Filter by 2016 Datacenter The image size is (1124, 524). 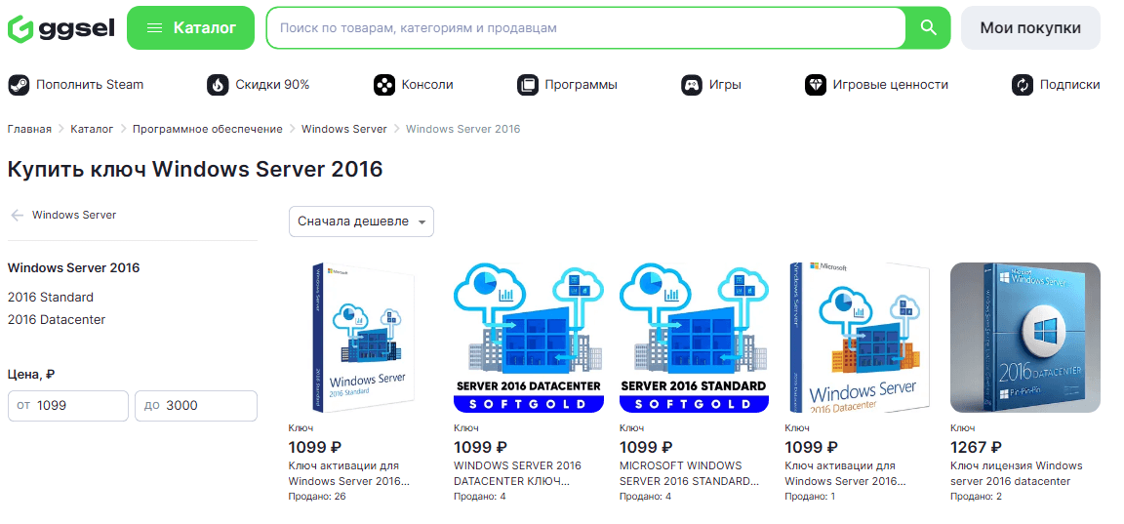[x=56, y=320]
